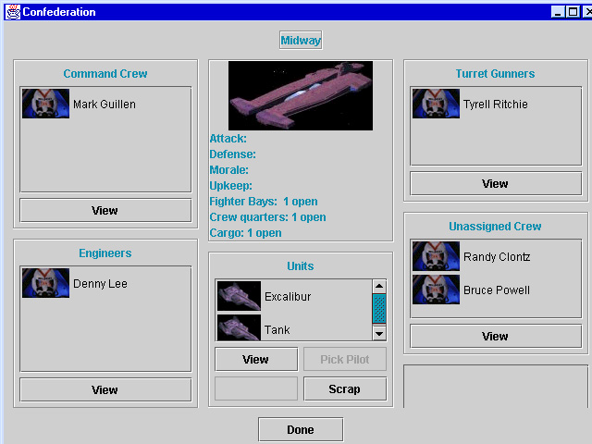Click the Done button
Image resolution: width=592 pixels, height=444 pixels.
click(301, 429)
